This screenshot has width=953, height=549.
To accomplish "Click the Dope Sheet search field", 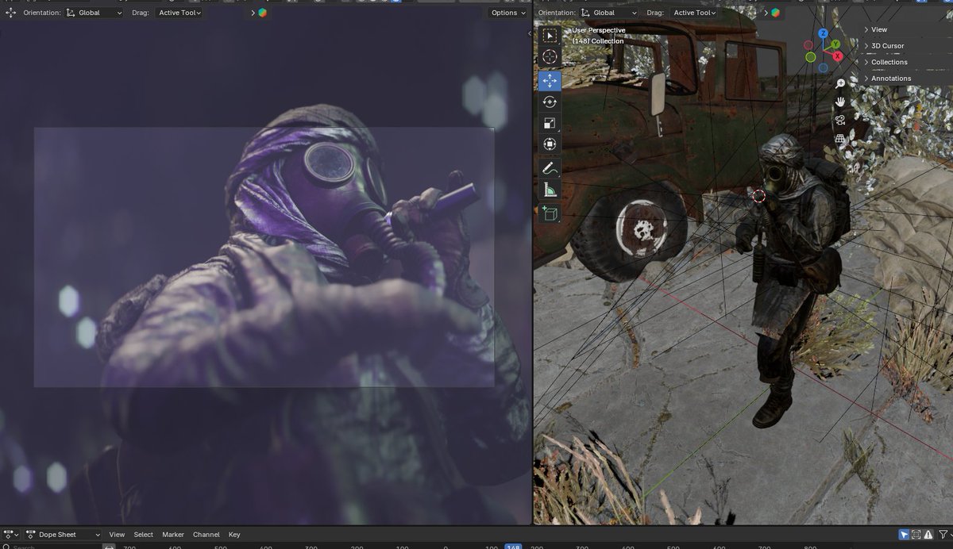I will click(x=52, y=547).
